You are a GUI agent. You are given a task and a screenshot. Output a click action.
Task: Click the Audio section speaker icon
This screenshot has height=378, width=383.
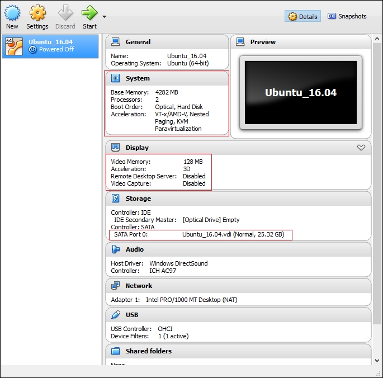116,249
